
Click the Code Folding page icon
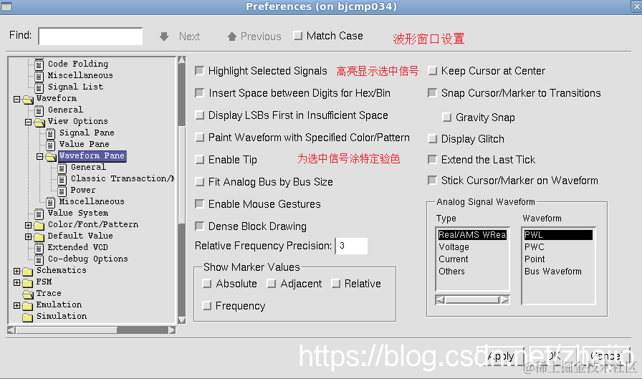(x=39, y=64)
